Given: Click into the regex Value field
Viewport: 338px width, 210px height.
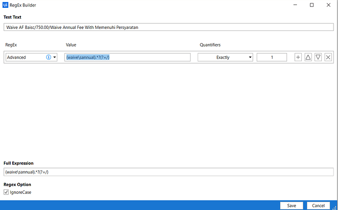Looking at the screenshot, I should (127, 57).
